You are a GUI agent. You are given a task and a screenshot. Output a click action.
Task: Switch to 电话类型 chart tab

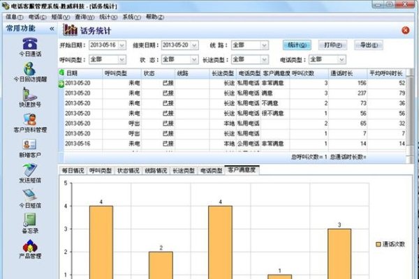point(212,170)
